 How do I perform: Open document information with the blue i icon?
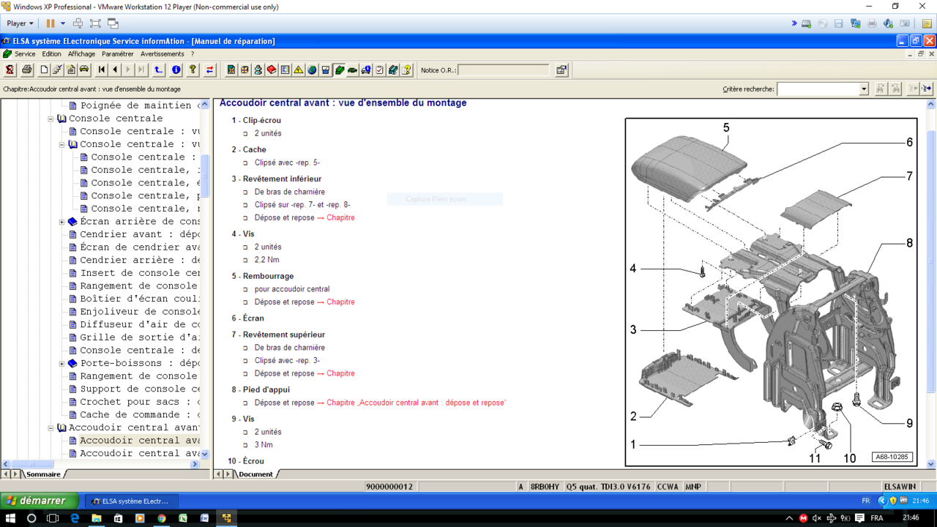(x=175, y=70)
